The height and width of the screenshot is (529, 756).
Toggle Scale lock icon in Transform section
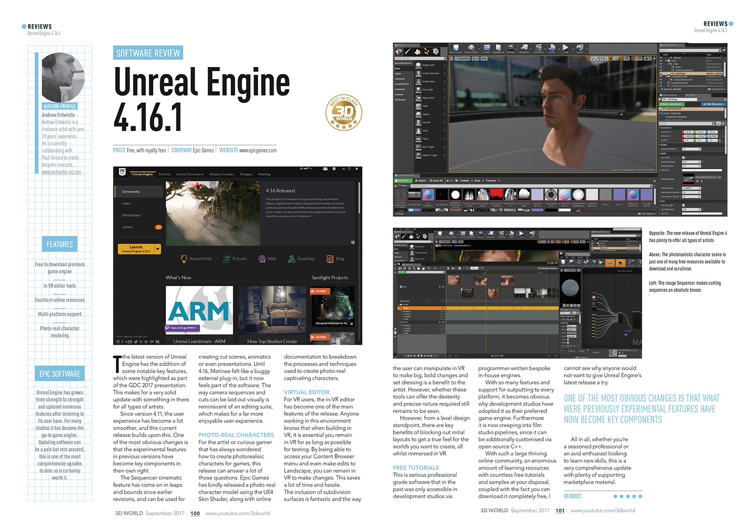coord(720,141)
